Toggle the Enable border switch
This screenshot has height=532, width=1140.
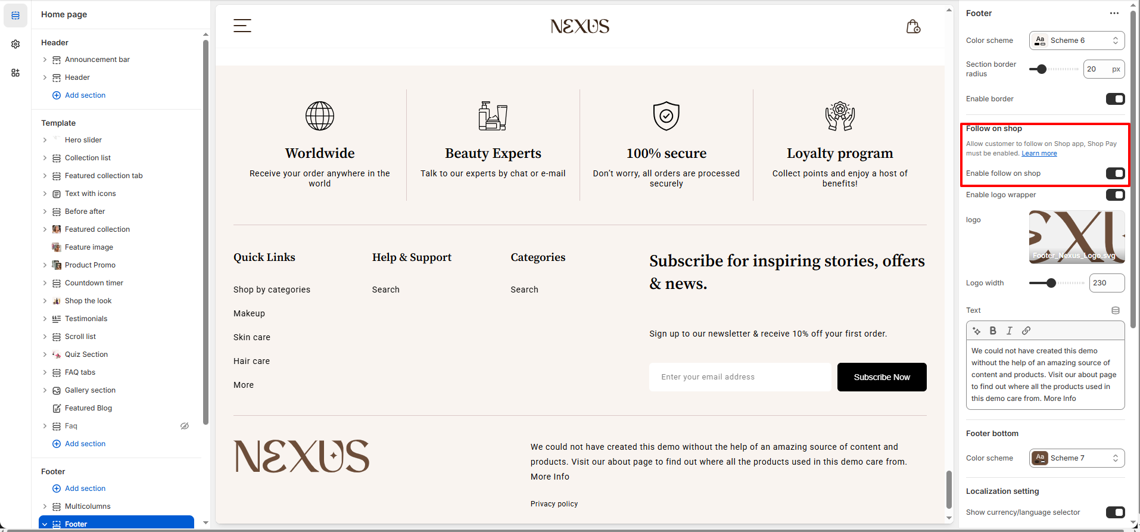click(x=1115, y=99)
